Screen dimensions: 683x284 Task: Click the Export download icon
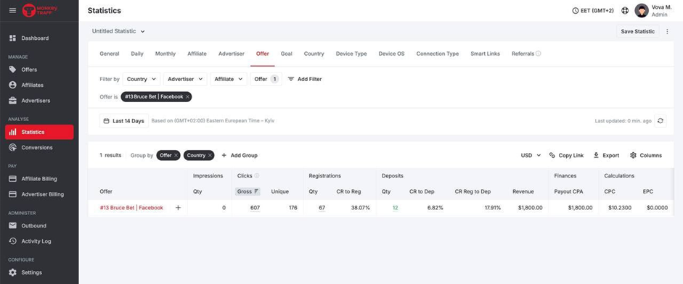coord(596,155)
